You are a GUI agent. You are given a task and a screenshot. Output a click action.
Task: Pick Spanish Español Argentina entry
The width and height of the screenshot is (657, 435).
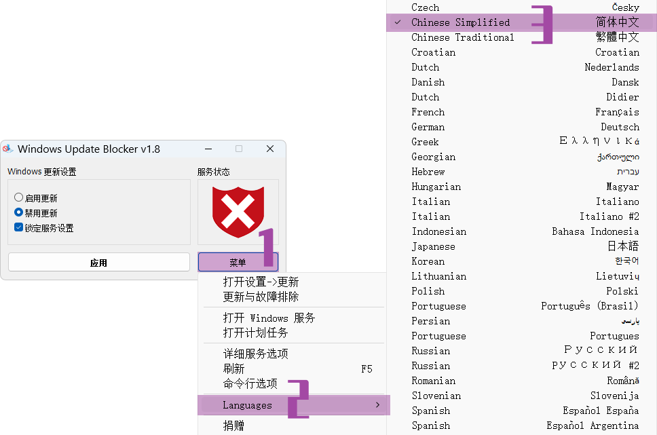point(522,425)
